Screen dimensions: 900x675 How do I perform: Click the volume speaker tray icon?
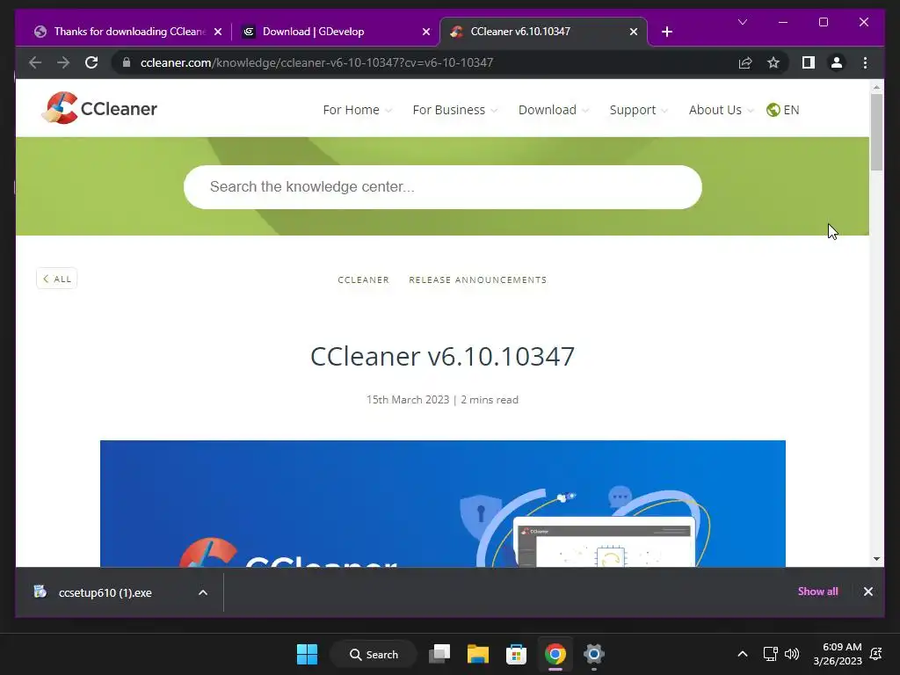click(792, 654)
